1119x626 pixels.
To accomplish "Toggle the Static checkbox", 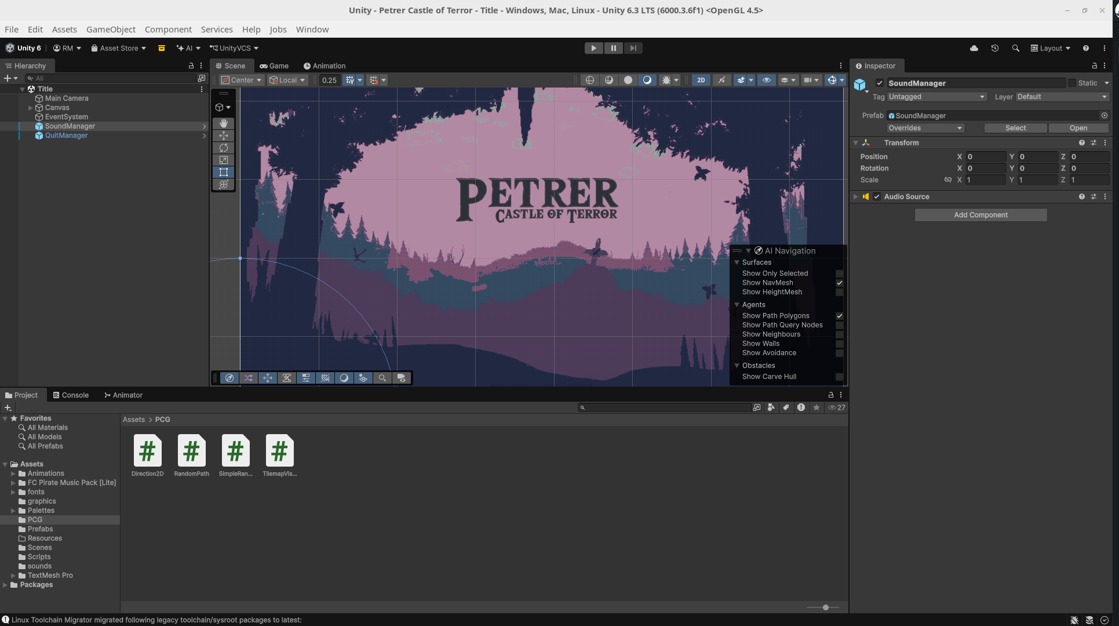I will click(x=1072, y=83).
